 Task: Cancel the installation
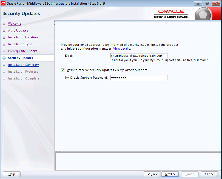click(x=210, y=174)
